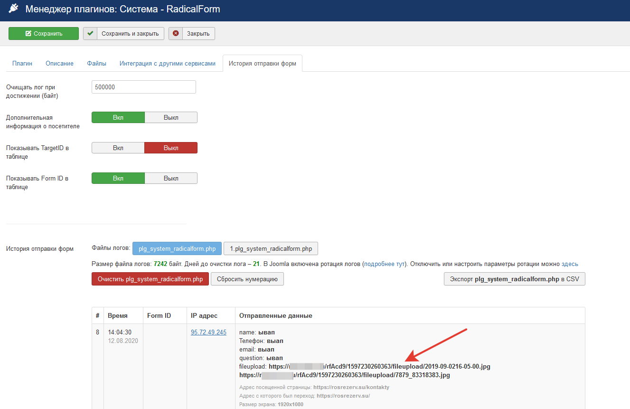This screenshot has width=630, height=409.
Task: Click the red X icon beside Закрыть
Action: pyautogui.click(x=176, y=33)
